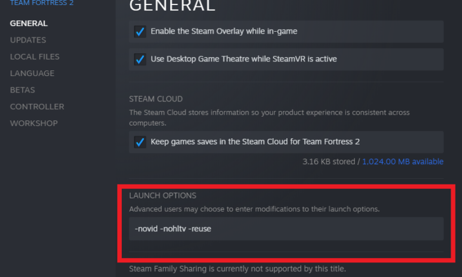
Task: Select the Language sidebar item
Action: (x=32, y=74)
